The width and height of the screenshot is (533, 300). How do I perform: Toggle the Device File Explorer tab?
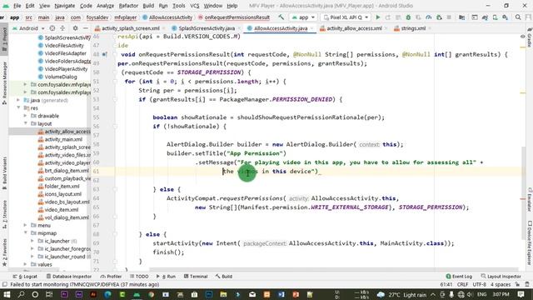[x=530, y=242]
